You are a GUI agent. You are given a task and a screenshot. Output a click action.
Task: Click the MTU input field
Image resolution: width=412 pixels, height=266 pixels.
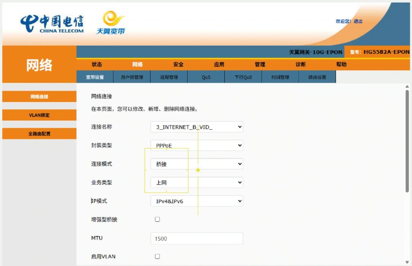click(197, 239)
